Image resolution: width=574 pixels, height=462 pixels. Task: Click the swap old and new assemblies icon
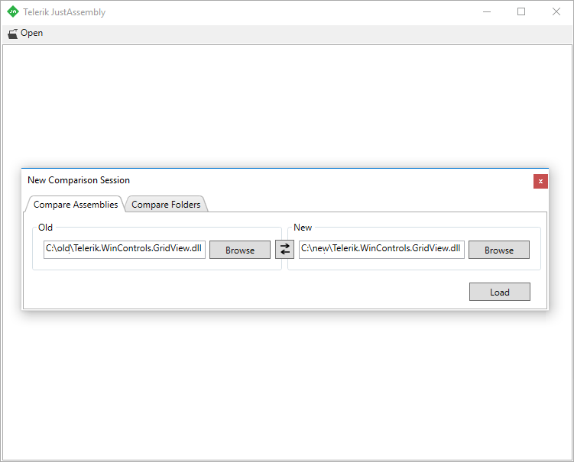point(284,249)
